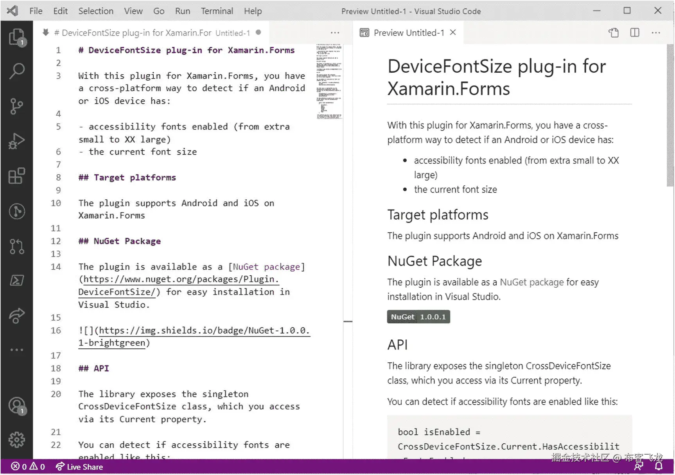Click the editor minimap

329,81
